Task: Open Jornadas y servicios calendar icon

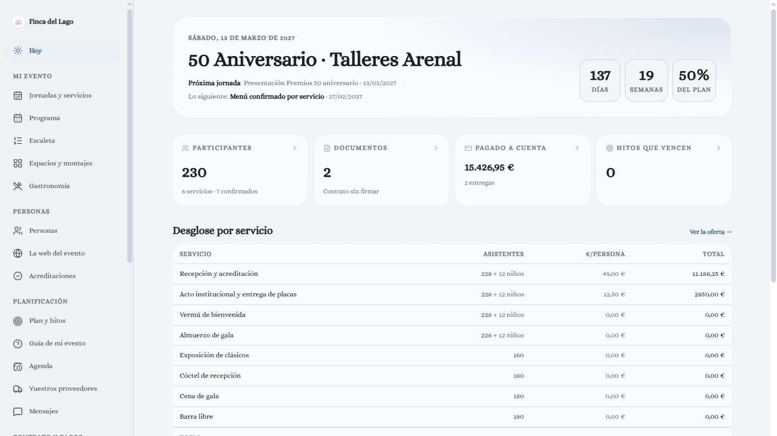Action: [x=18, y=95]
